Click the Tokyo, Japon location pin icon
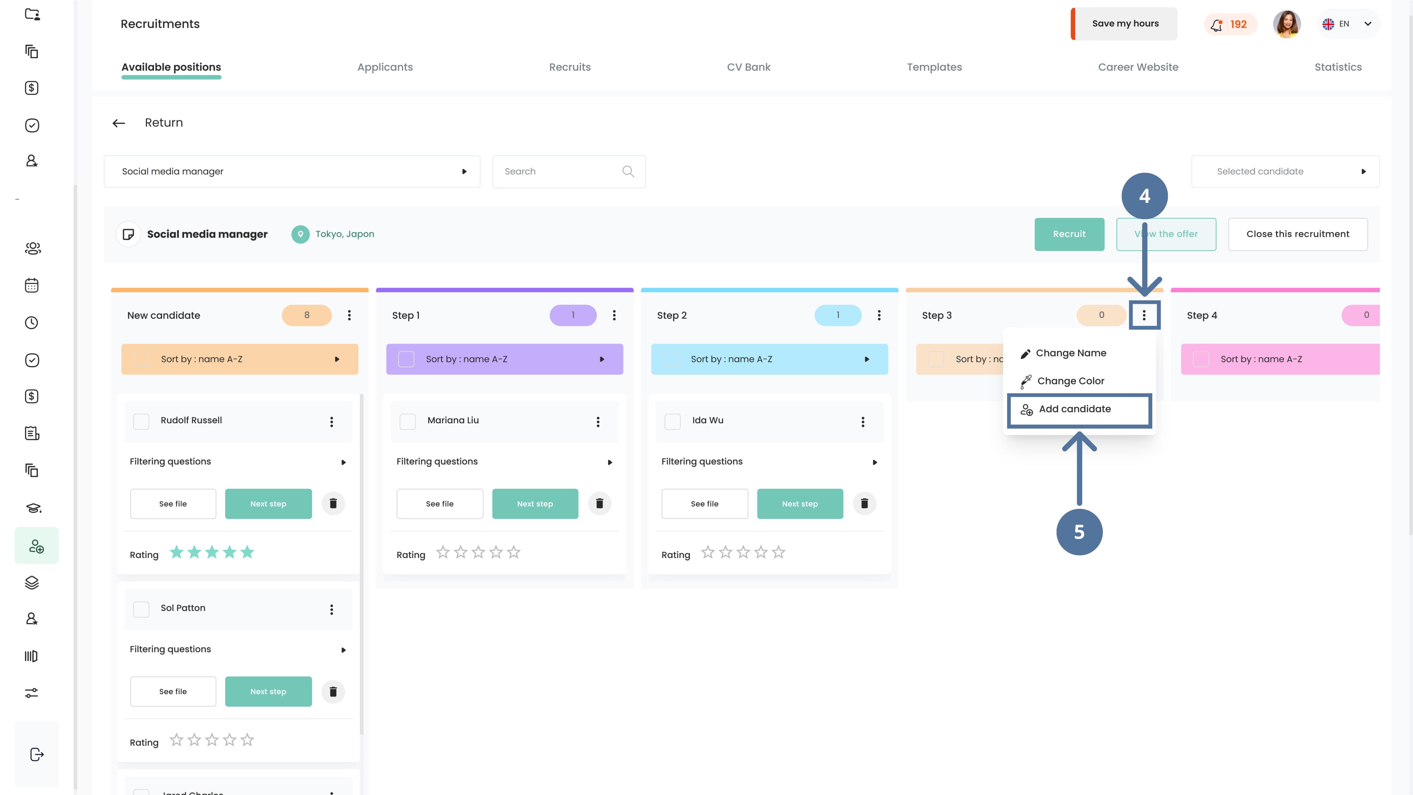 [300, 234]
